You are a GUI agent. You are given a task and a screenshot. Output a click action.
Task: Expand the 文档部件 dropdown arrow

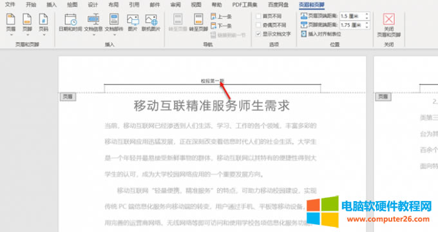(x=114, y=35)
